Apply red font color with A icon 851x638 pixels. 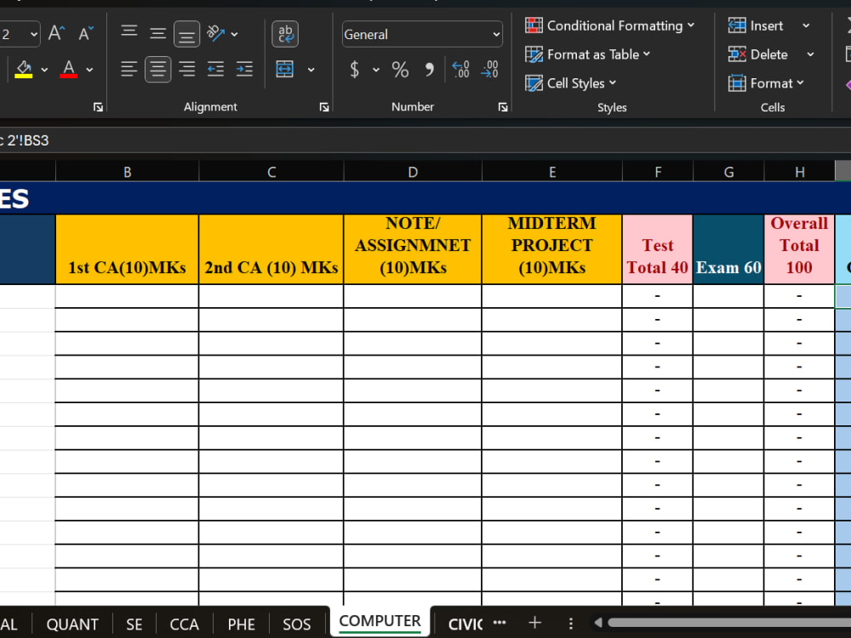point(68,70)
